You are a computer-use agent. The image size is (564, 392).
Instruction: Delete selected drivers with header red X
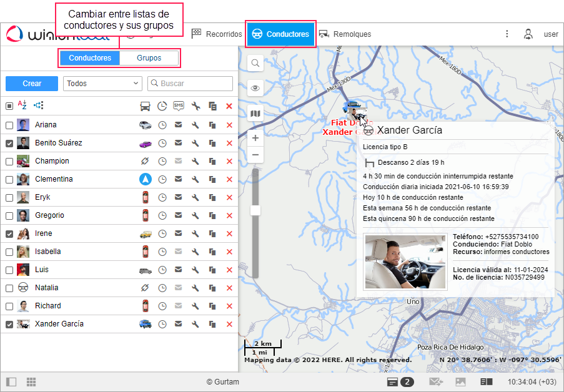pos(229,106)
